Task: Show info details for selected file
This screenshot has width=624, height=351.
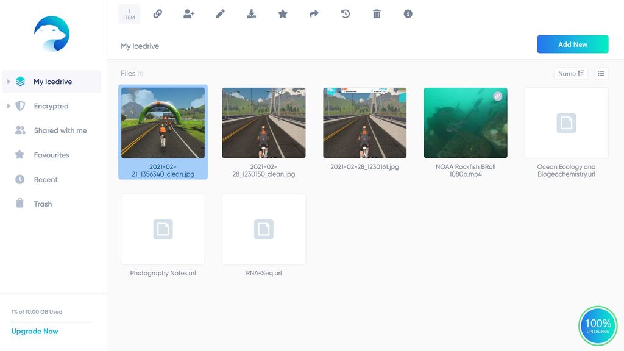Action: (x=408, y=13)
